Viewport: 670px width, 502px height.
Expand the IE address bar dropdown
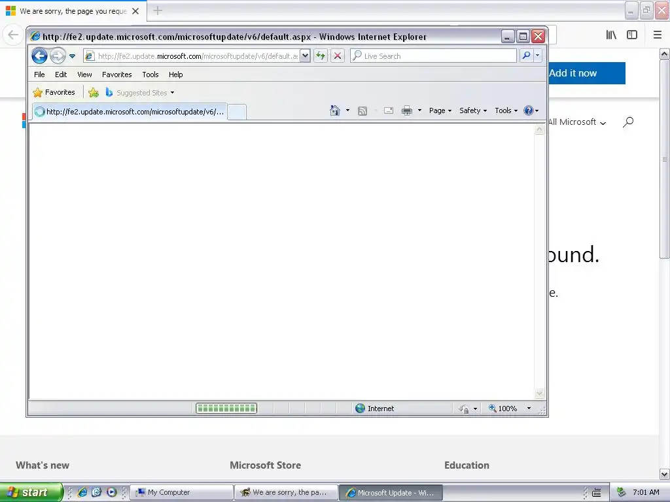tap(305, 56)
